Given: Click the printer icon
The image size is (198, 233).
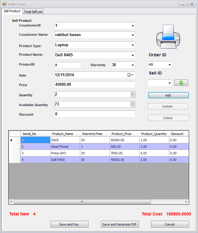Looking at the screenshot, I should pyautogui.click(x=168, y=37).
